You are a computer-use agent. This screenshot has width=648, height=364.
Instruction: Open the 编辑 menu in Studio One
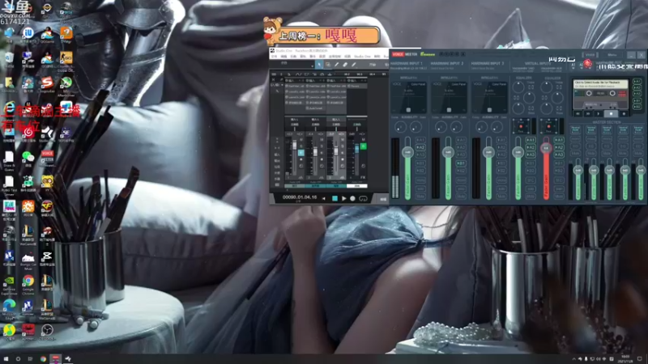click(283, 57)
